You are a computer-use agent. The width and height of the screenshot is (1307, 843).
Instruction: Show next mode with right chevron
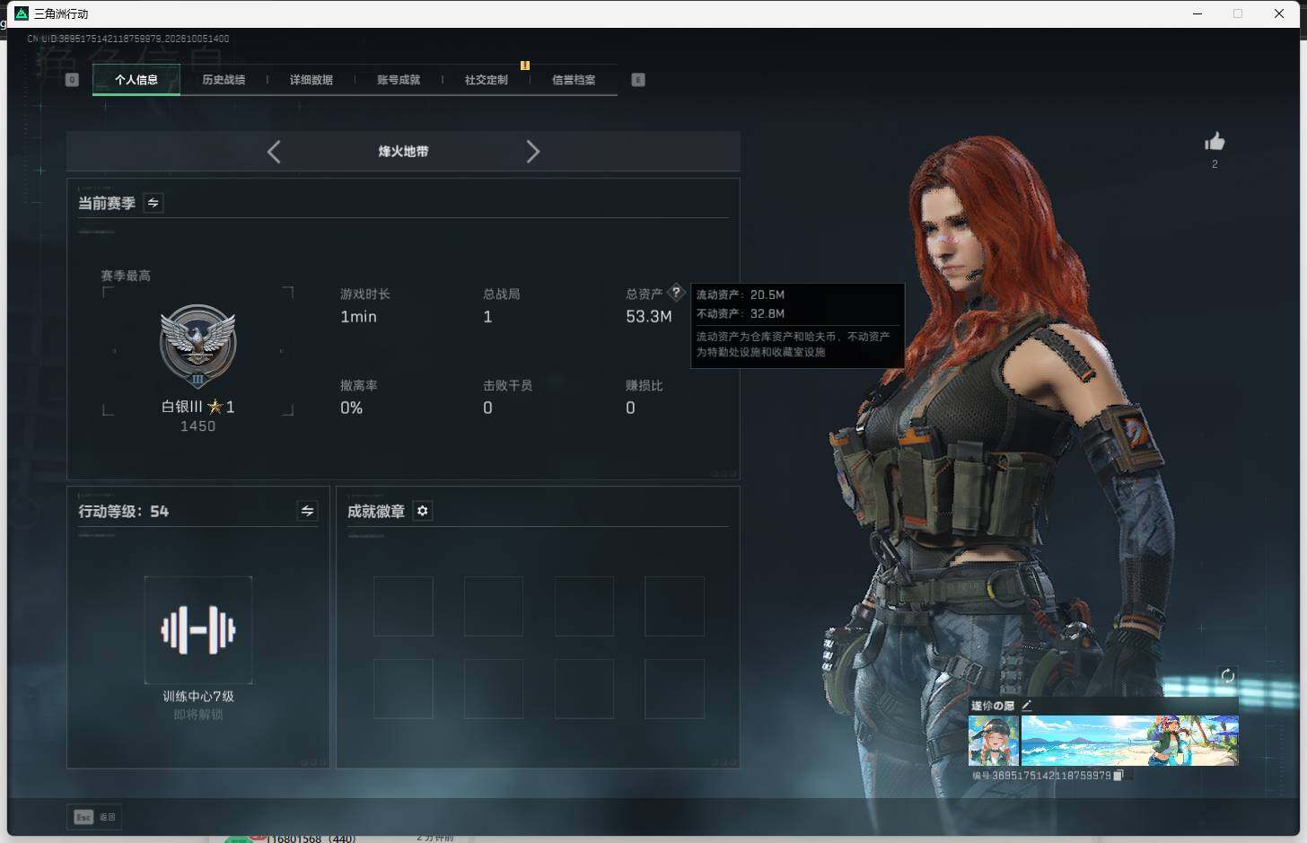[532, 152]
